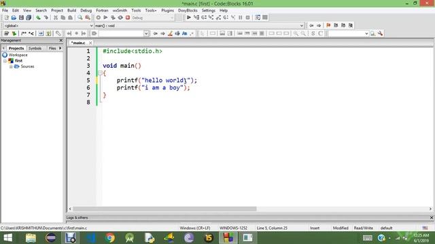Close the main.c editor tab
Image resolution: width=435 pixels, height=244 pixels.
[x=90, y=43]
